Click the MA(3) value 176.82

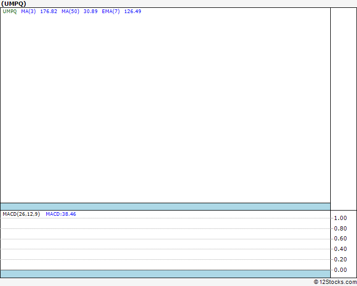coord(48,12)
